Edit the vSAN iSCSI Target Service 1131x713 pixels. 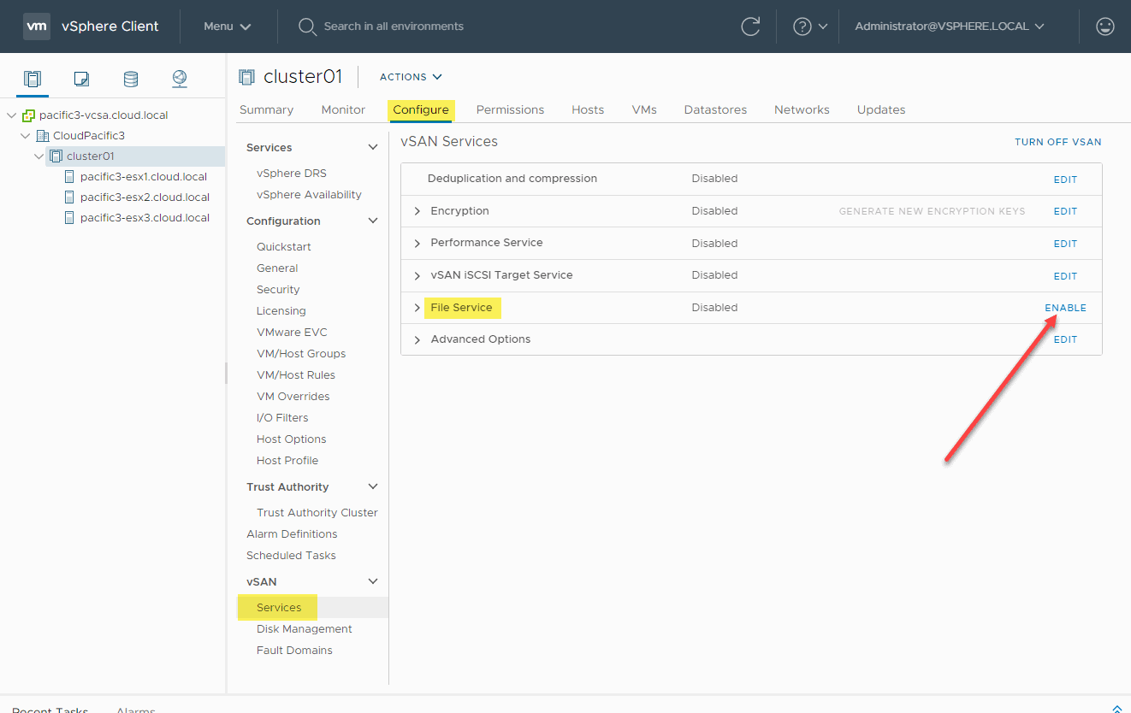coord(1065,276)
